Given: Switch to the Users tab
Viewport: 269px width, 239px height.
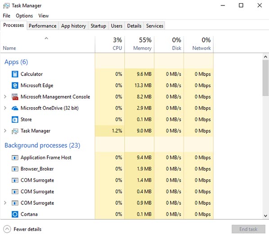Looking at the screenshot, I should 117,26.
